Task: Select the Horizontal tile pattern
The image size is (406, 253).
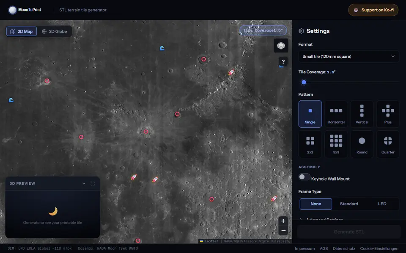Action: (336, 114)
